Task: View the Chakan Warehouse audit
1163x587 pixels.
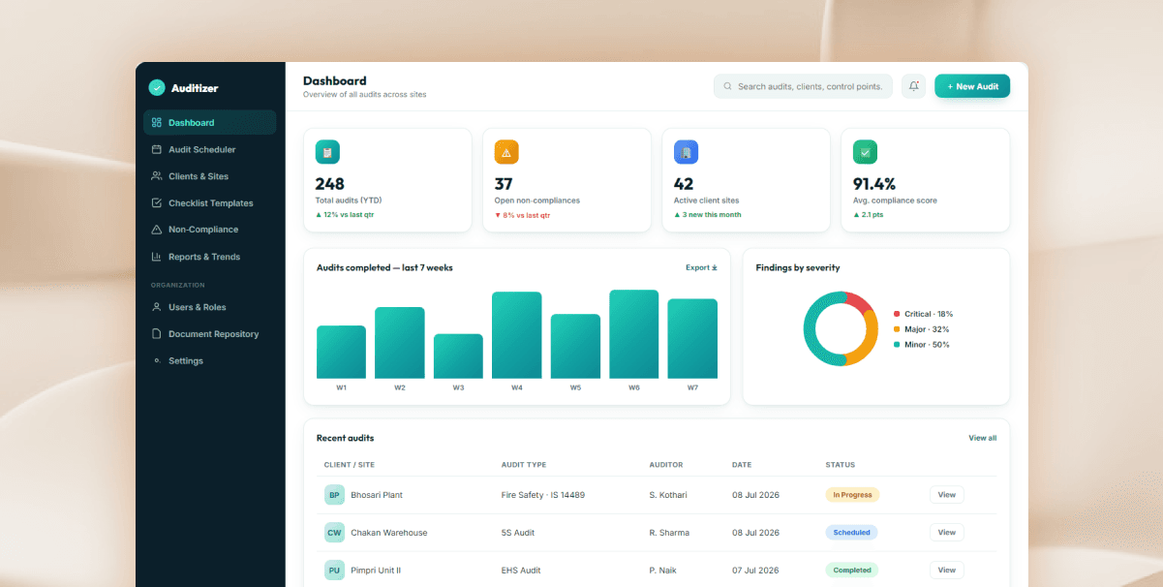Action: click(946, 533)
